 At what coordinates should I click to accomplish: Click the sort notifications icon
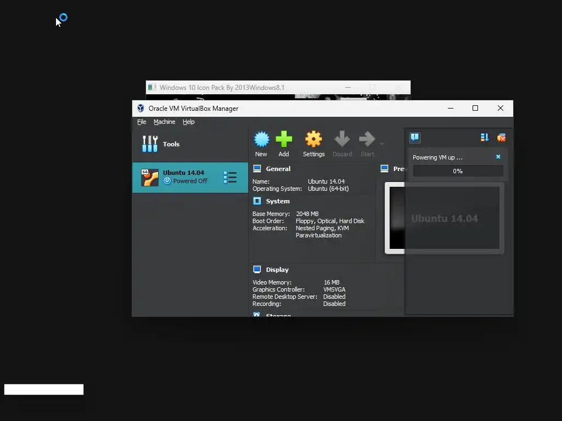click(485, 138)
